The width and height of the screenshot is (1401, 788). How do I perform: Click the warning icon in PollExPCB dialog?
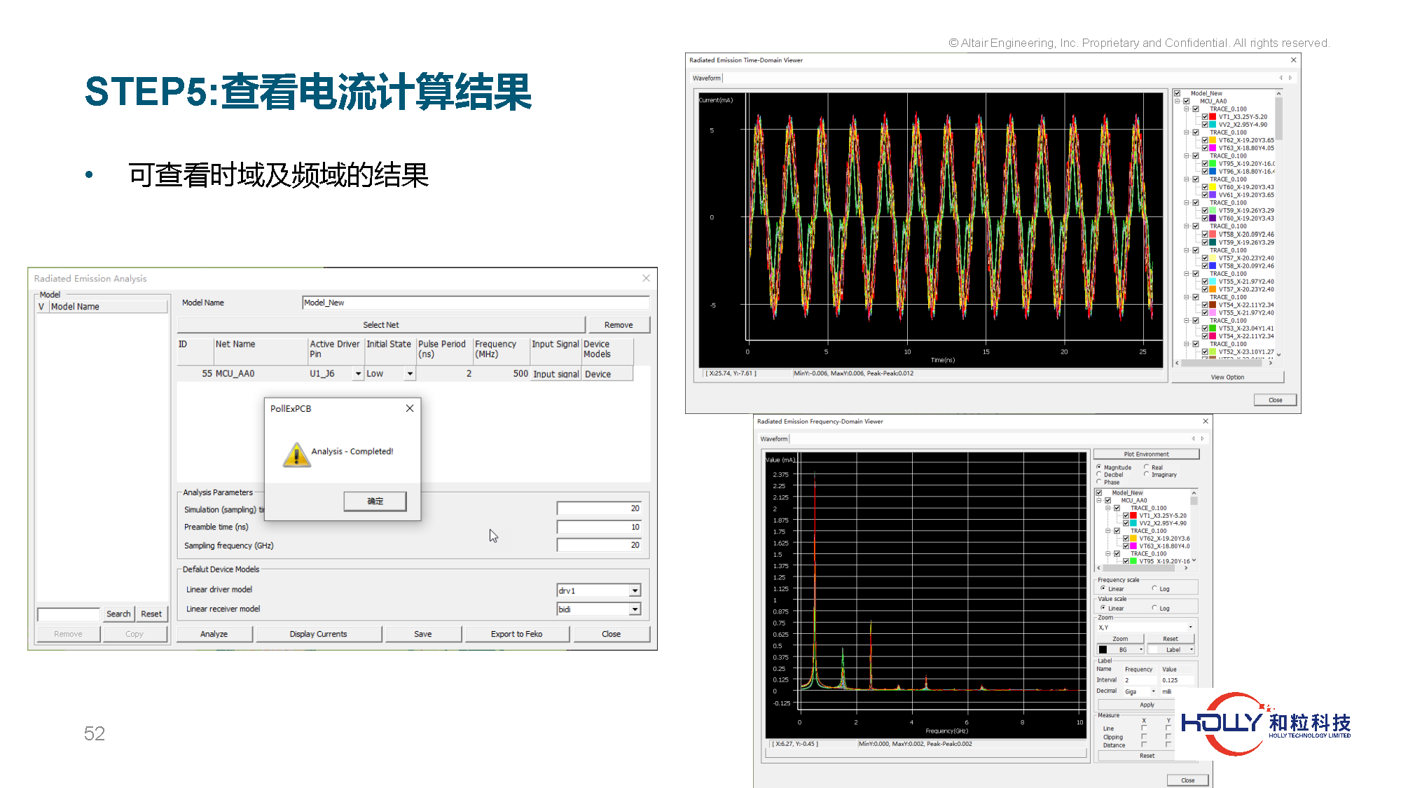click(296, 454)
